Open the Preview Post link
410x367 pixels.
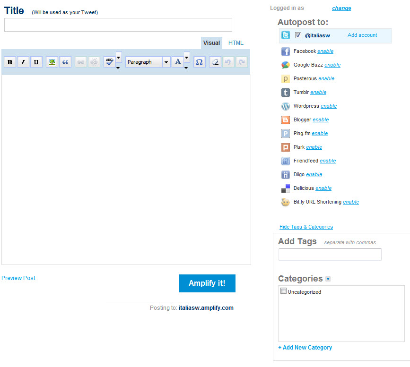click(x=18, y=278)
